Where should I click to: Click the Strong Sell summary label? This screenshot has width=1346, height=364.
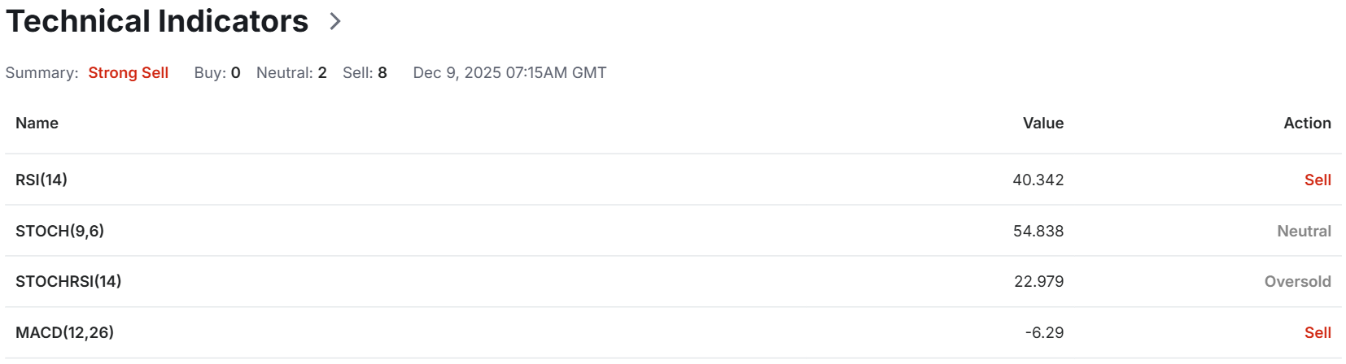pyautogui.click(x=129, y=72)
